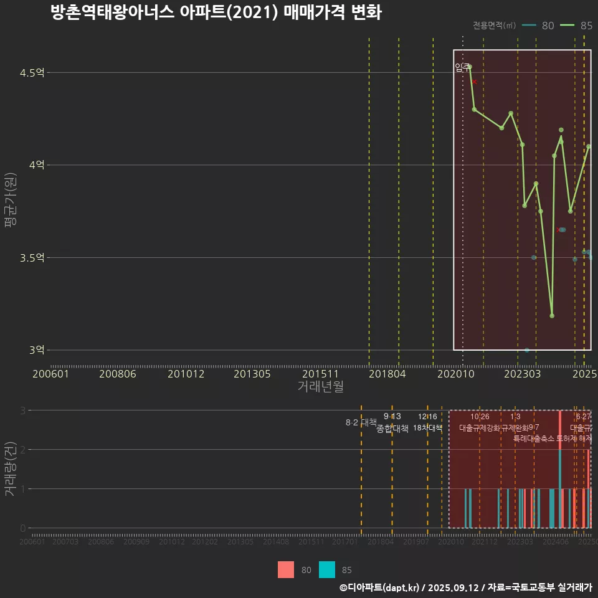Select the 8·2 대책 annotation label
The image size is (598, 598).
point(361,422)
